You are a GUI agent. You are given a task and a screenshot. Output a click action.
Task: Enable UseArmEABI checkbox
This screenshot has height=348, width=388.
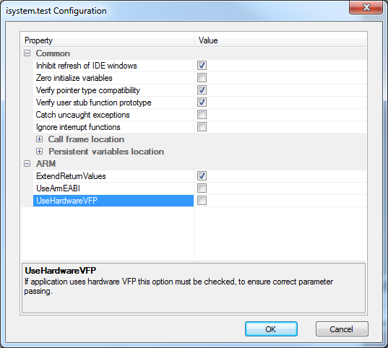click(x=202, y=188)
